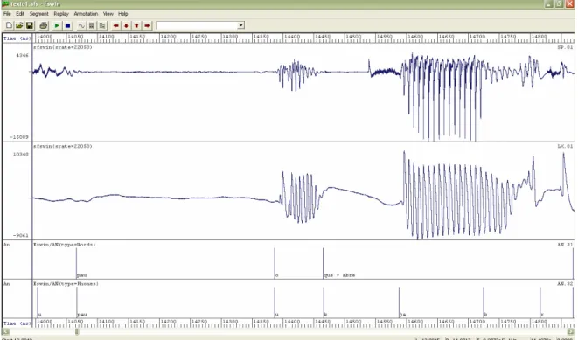Open the Annotation menu
The image size is (578, 340).
pos(86,14)
